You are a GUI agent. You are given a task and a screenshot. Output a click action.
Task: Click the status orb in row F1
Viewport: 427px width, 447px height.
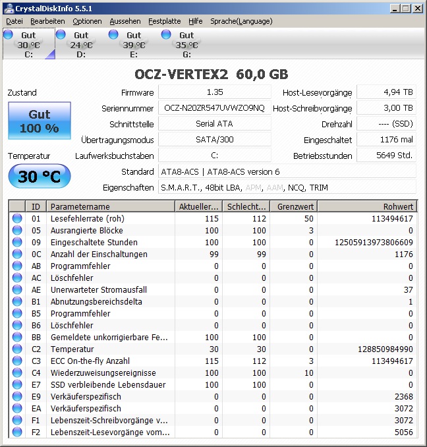[17, 421]
